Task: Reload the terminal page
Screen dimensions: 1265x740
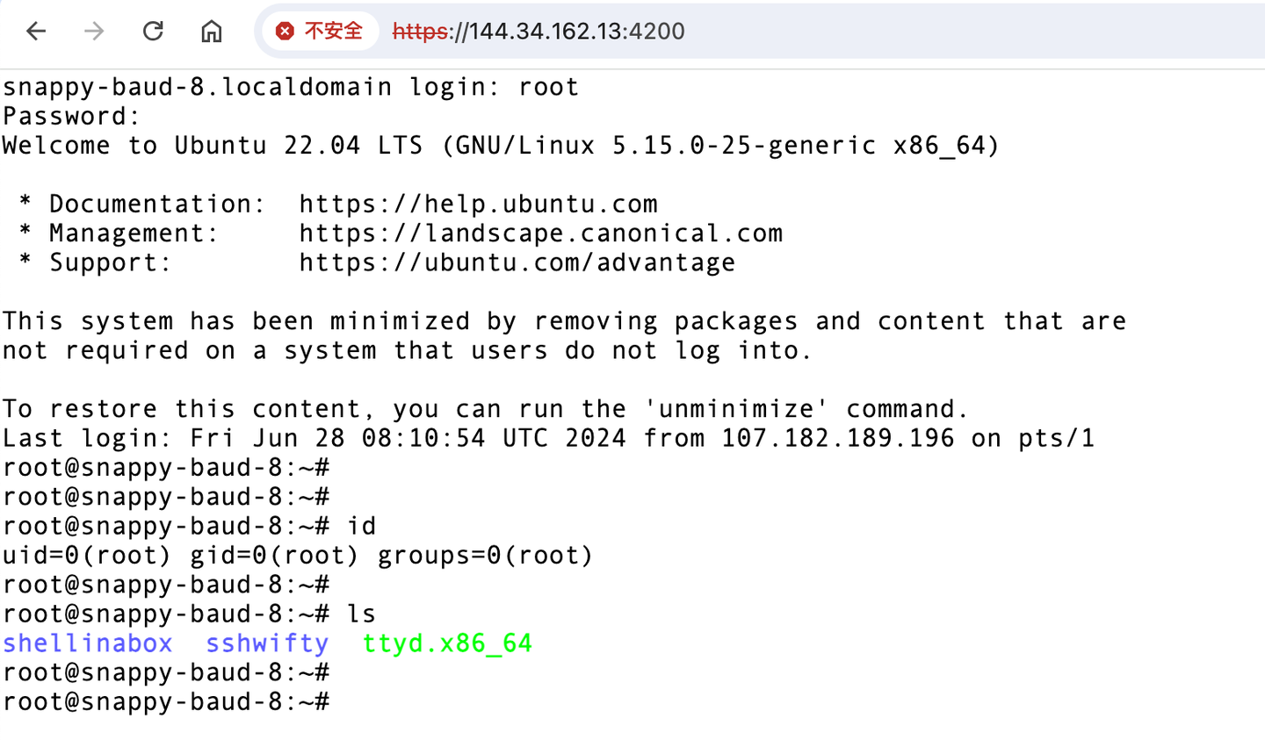Action: click(x=153, y=32)
